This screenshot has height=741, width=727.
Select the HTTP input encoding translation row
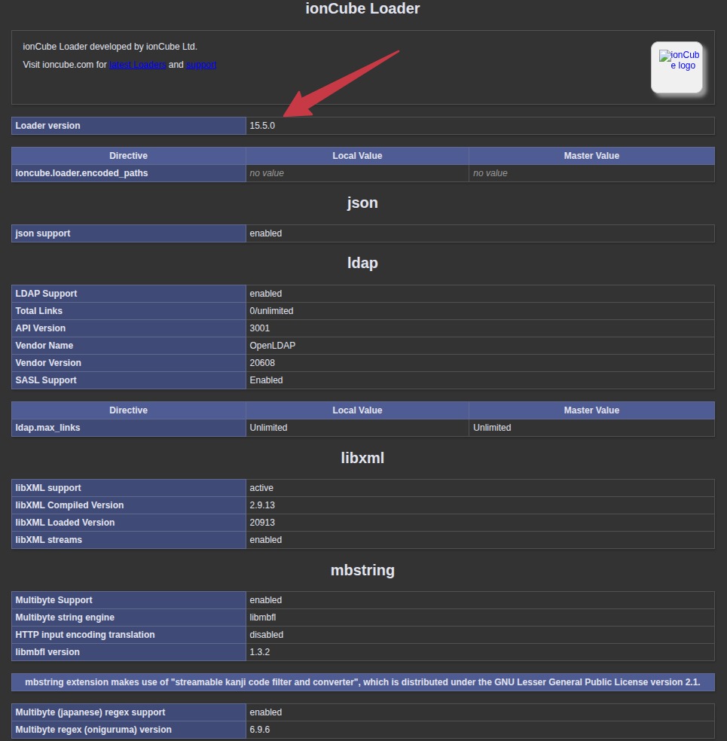362,635
